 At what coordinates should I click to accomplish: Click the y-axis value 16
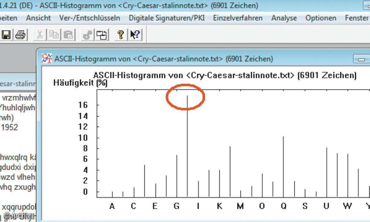(x=83, y=105)
